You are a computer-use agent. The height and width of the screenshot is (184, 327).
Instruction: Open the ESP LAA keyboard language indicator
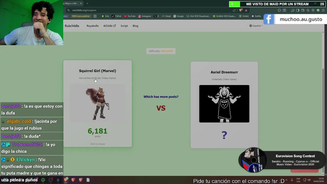coord(298,180)
